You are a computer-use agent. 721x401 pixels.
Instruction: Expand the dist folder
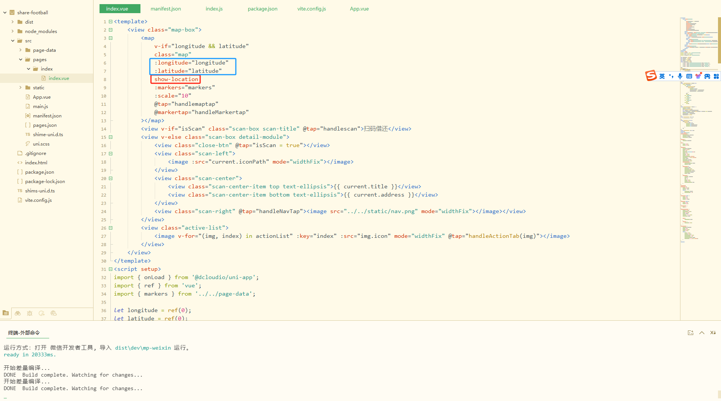pyautogui.click(x=12, y=22)
